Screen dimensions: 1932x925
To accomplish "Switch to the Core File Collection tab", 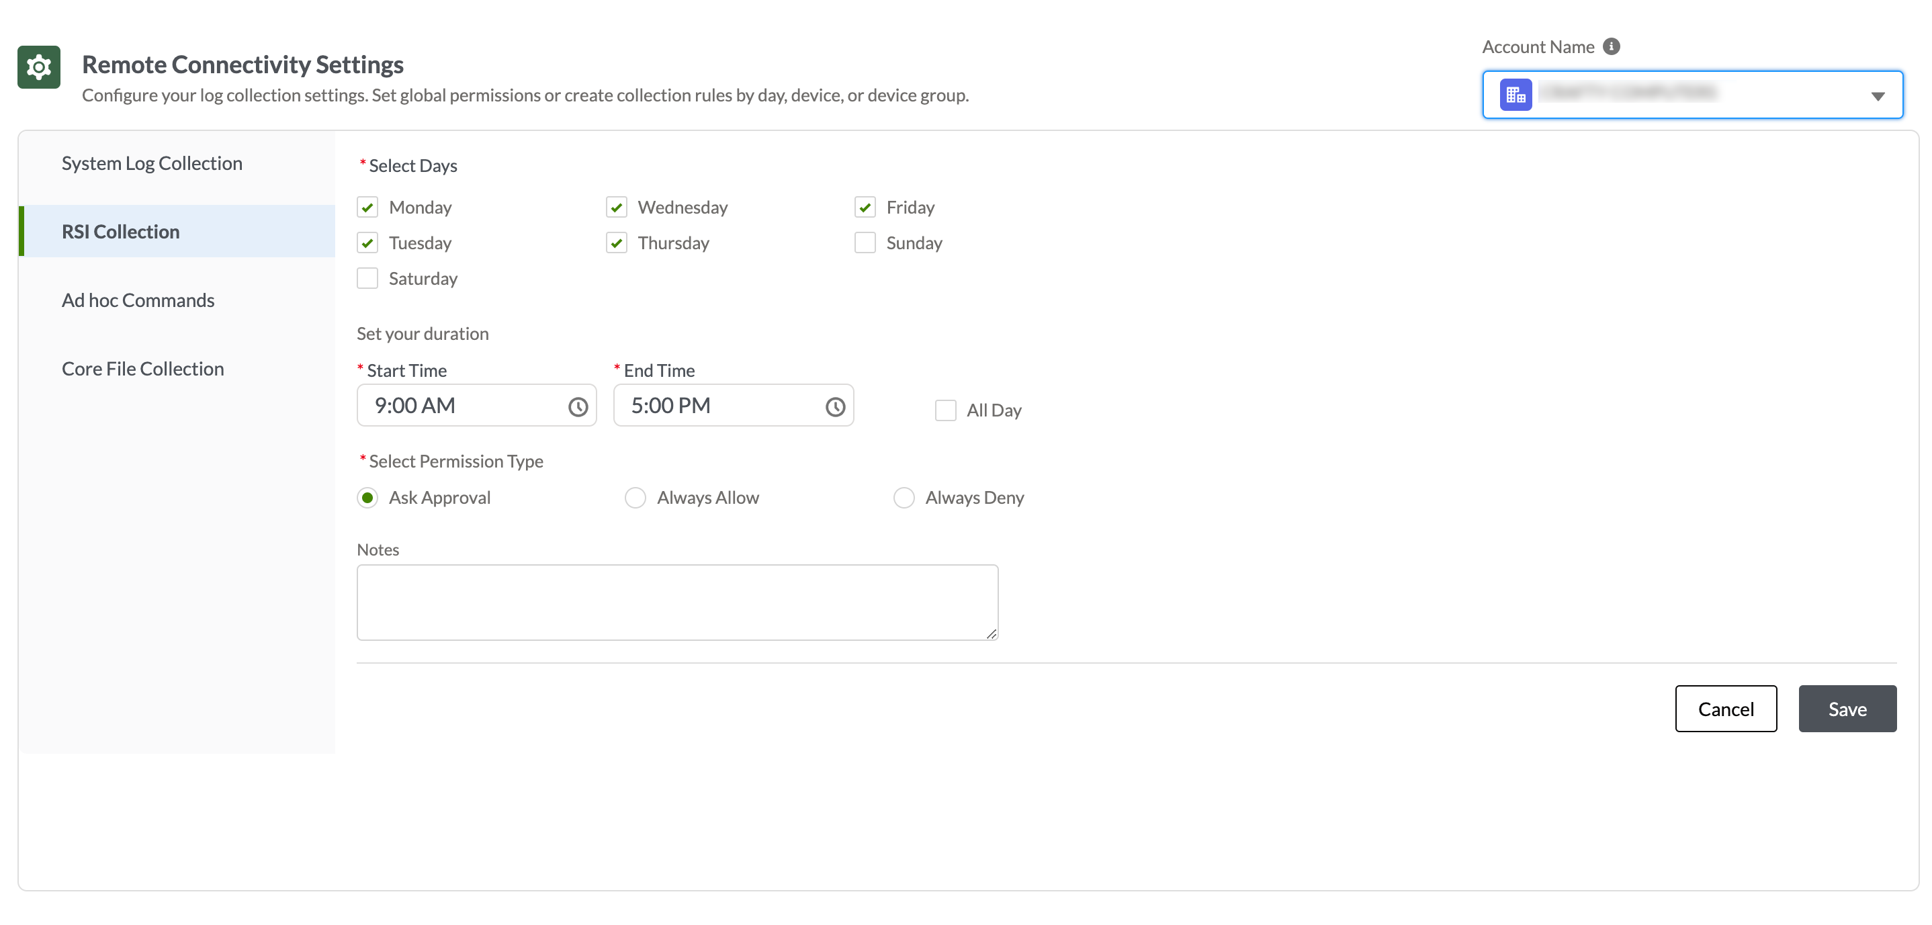I will click(142, 367).
